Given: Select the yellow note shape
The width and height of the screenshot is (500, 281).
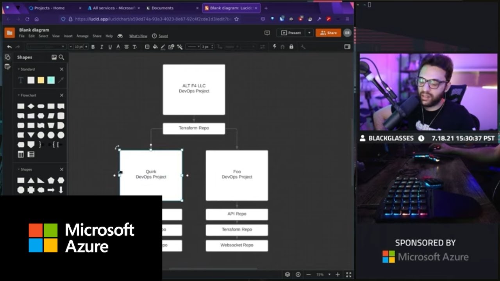Looking at the screenshot, I should [41, 80].
